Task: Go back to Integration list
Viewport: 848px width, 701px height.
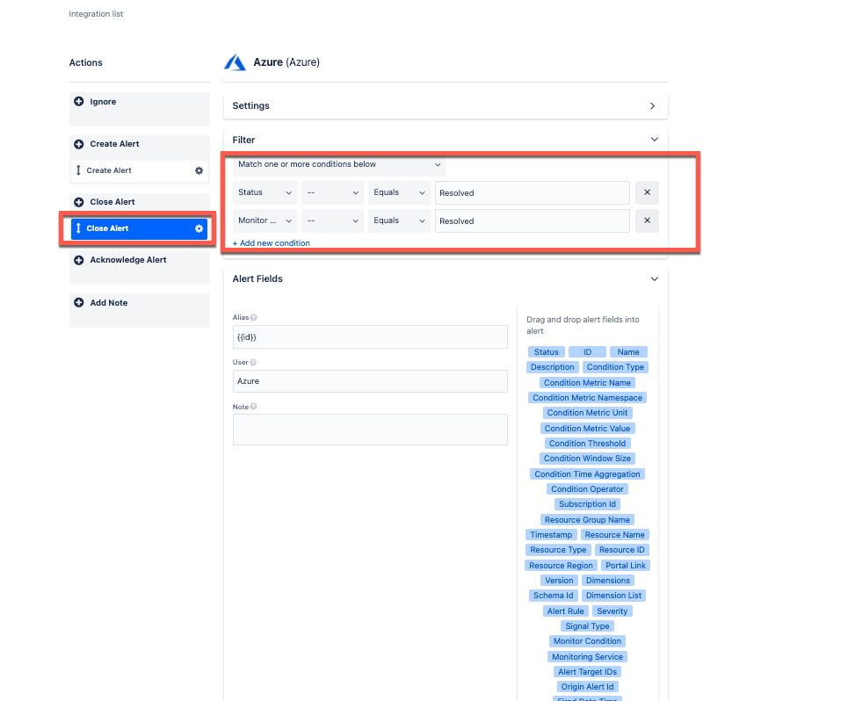Action: 96,14
